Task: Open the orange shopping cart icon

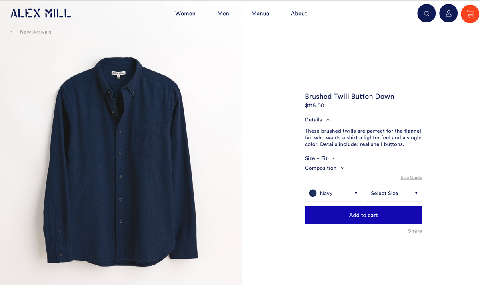Action: (x=470, y=14)
